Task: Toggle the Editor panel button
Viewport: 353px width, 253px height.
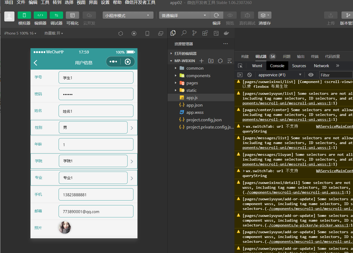Action: tap(40, 15)
